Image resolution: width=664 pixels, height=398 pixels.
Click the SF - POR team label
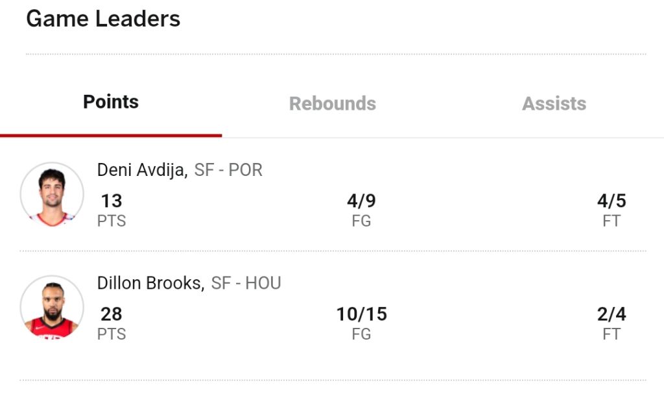pos(228,170)
